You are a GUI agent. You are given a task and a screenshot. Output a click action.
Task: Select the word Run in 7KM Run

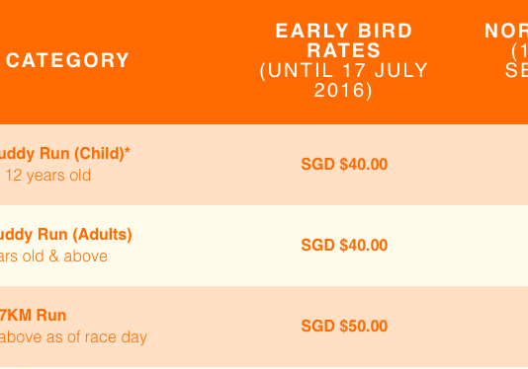coord(51,316)
